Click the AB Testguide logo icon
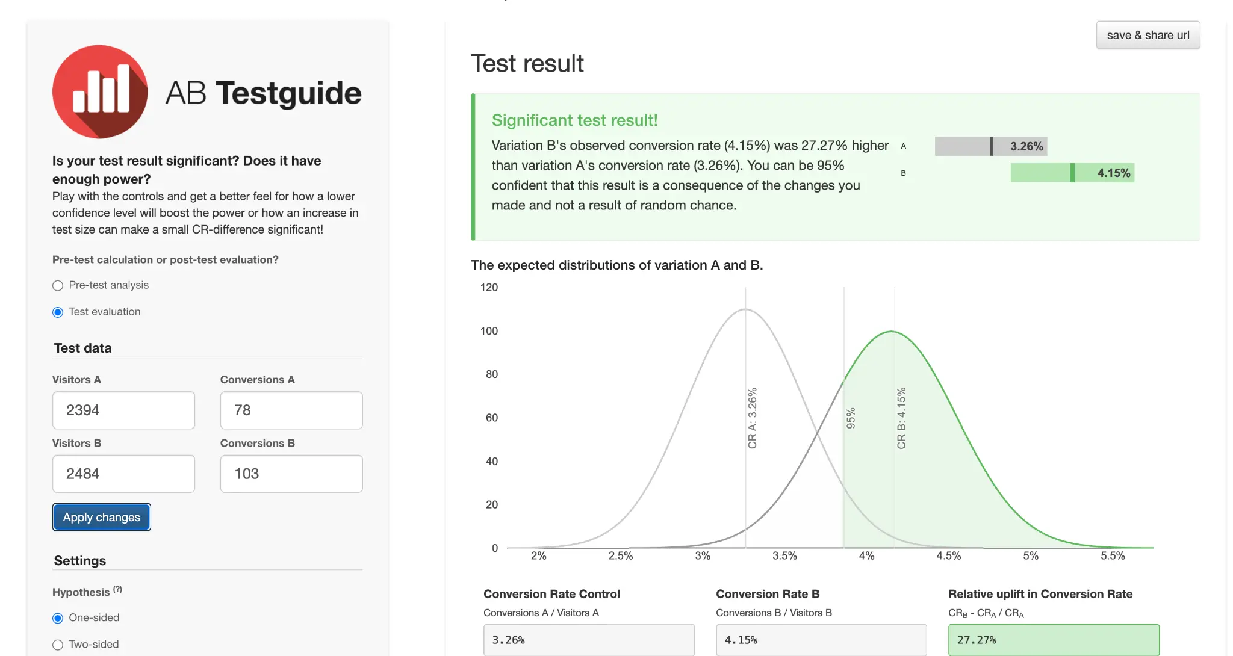Screen dimensions: 1233x656 (x=100, y=91)
